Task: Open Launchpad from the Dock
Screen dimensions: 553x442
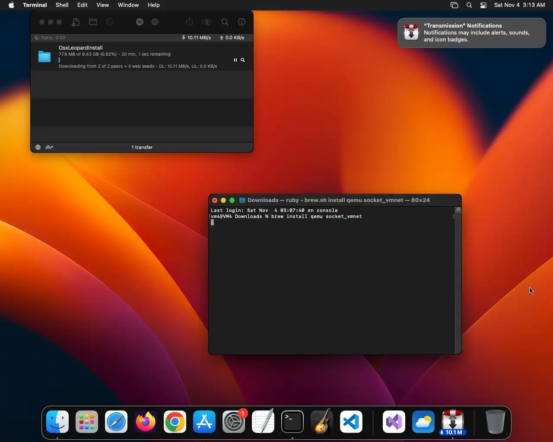Action: coord(87,422)
